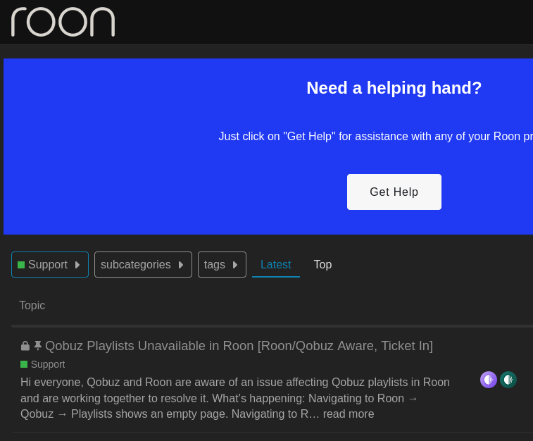Click the pinned topic pin icon

pyautogui.click(x=38, y=346)
